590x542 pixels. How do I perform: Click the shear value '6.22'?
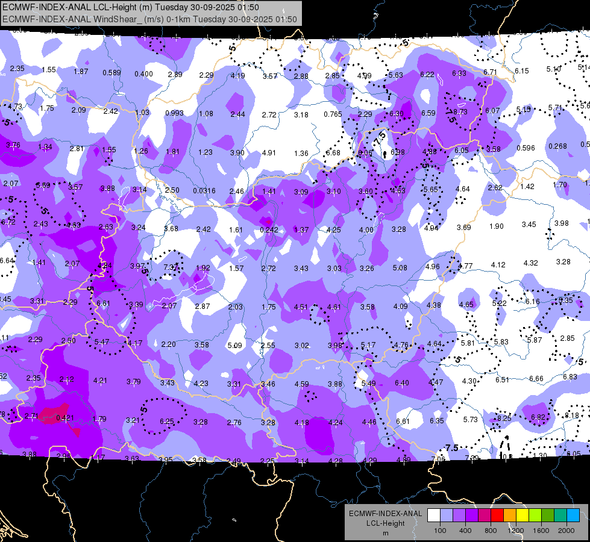tap(427, 75)
